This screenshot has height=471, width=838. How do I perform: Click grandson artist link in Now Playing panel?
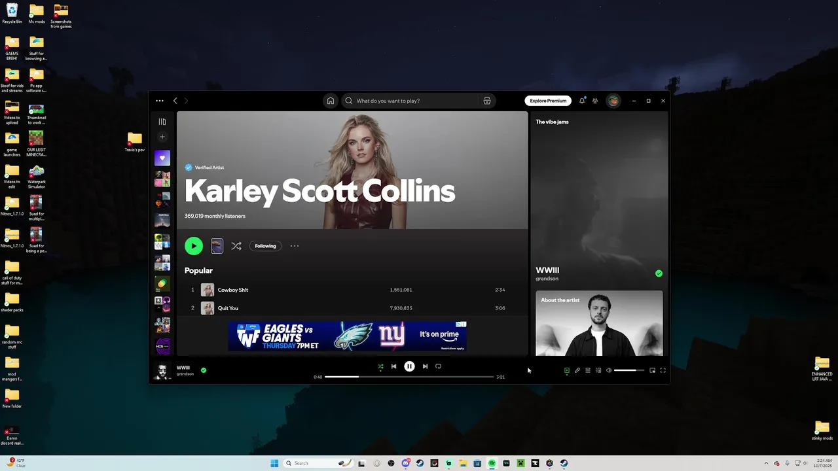(x=547, y=279)
